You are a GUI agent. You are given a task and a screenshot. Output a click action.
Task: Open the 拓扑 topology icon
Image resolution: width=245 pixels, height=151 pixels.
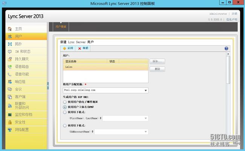click(10, 44)
